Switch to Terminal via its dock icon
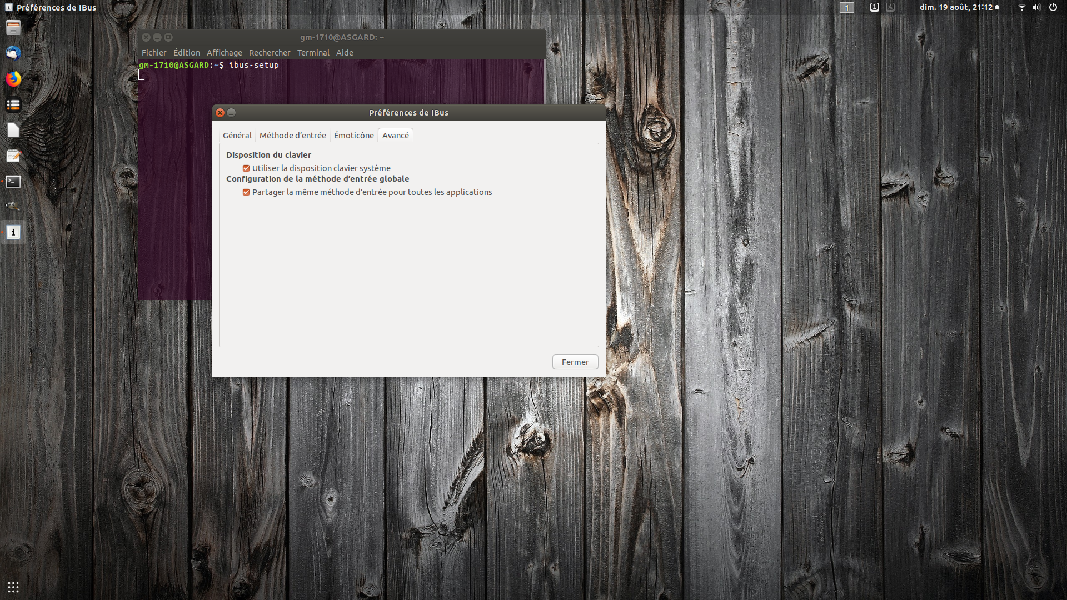This screenshot has width=1067, height=600. [x=13, y=182]
